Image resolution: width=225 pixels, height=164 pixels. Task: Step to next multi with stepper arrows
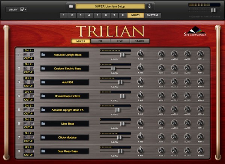(x=149, y=8)
